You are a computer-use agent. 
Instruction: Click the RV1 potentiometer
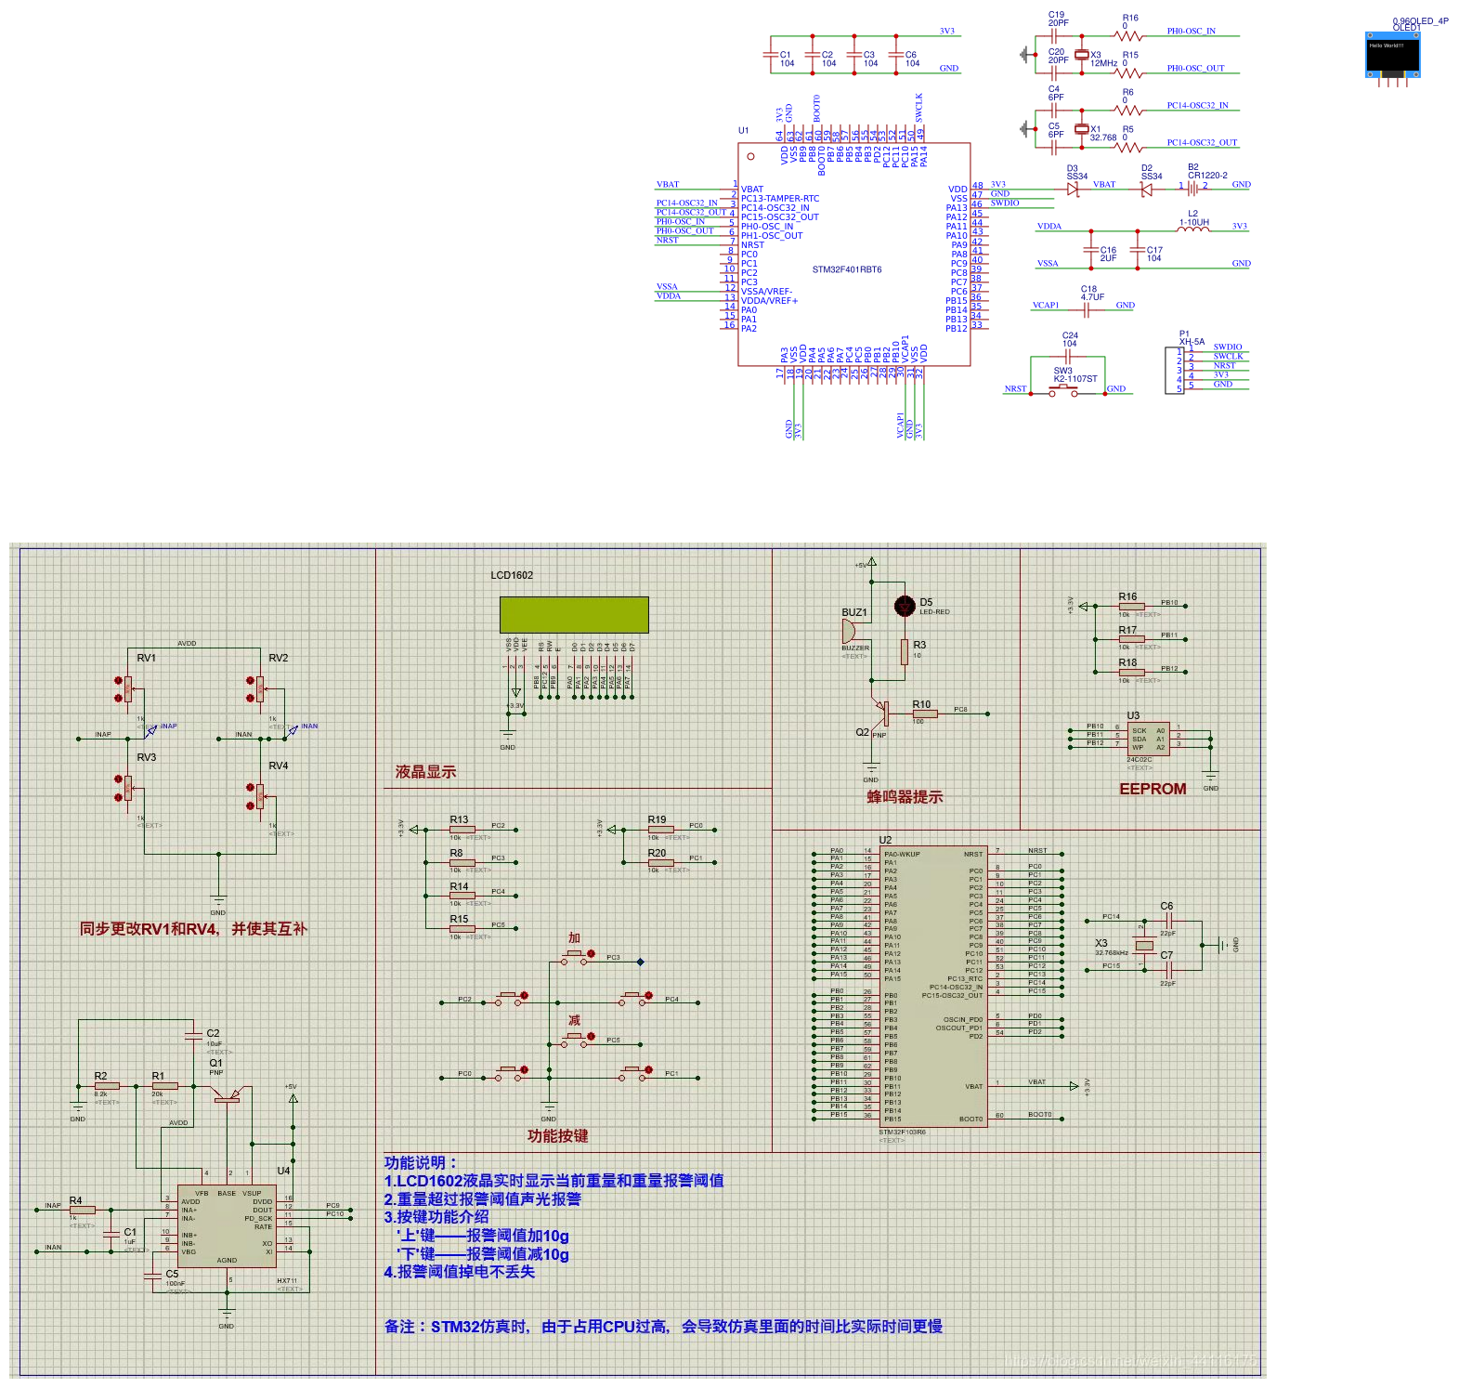127,689
